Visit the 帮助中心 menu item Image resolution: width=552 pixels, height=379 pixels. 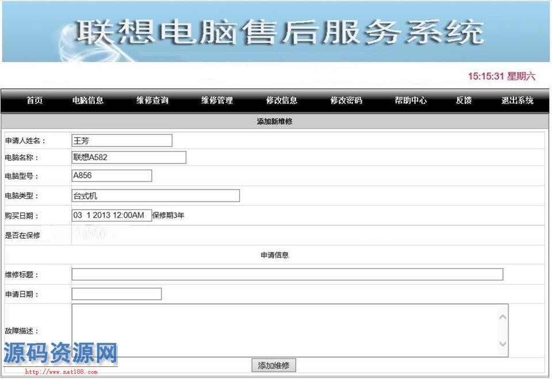tap(411, 100)
